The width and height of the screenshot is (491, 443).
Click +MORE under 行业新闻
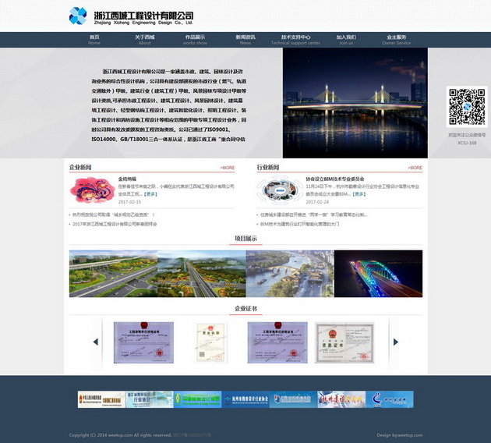pyautogui.click(x=415, y=168)
